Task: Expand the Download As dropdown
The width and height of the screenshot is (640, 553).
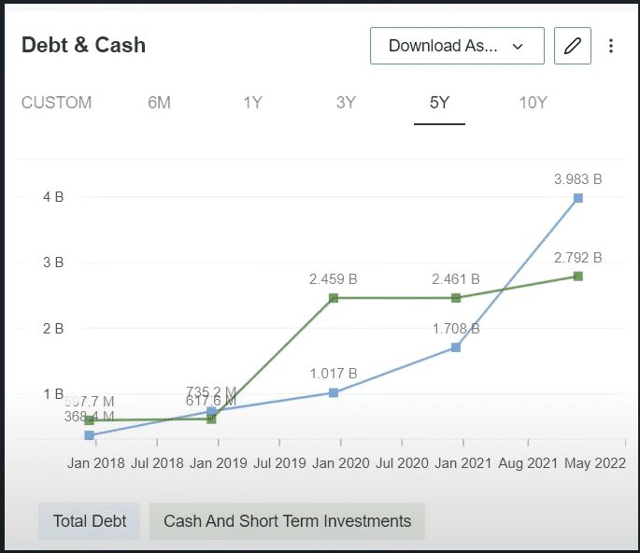Action: click(456, 46)
